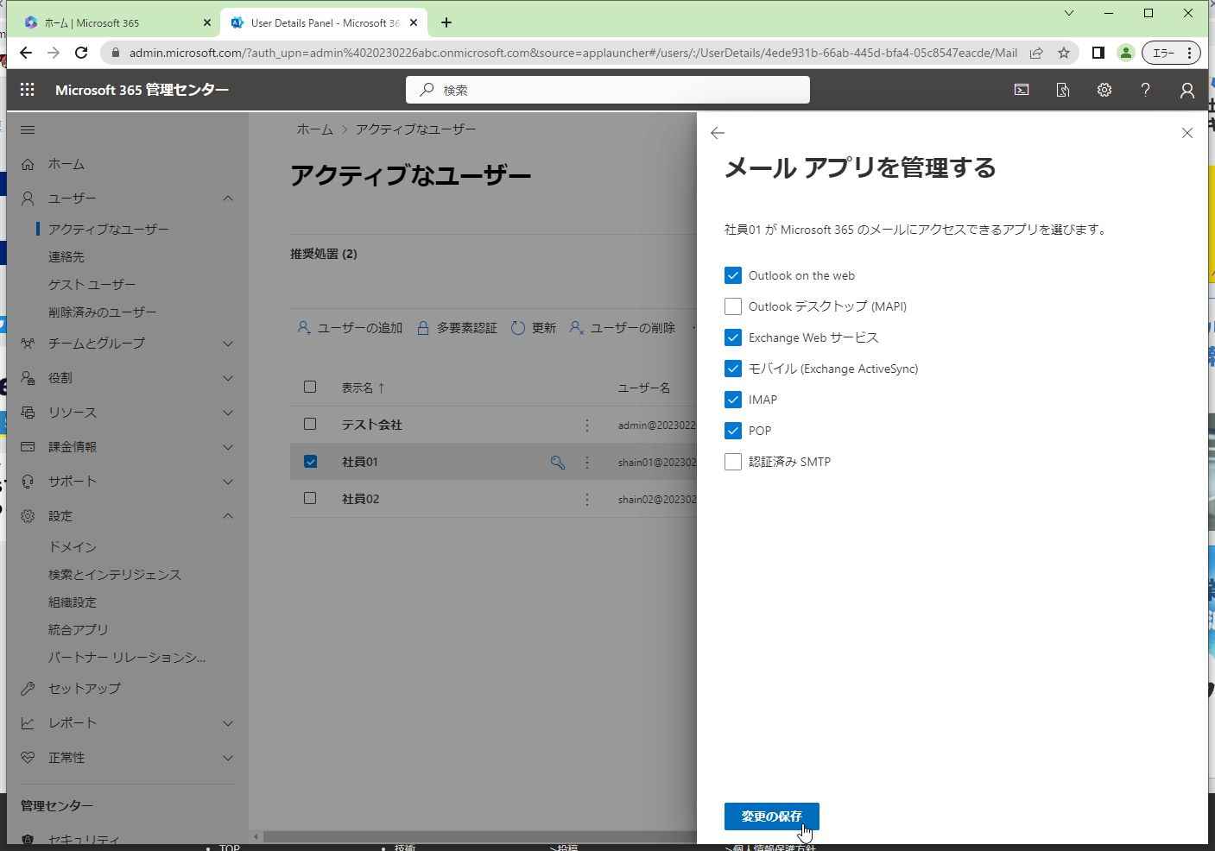Check Outlook デスクトップ (MAPI)
The height and width of the screenshot is (851, 1215).
(733, 306)
